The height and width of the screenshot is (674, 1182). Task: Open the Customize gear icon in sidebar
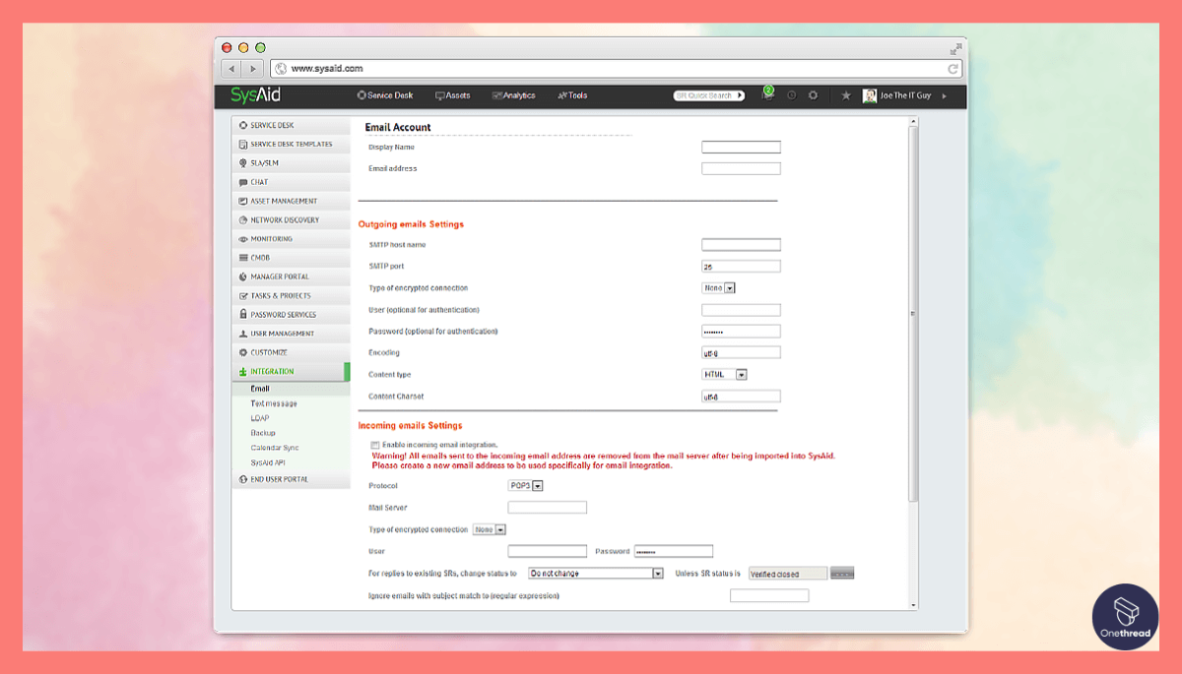tap(241, 352)
